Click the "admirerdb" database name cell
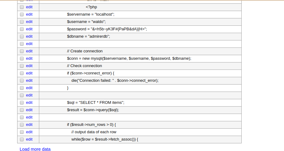The image size is (284, 151). coord(88,36)
